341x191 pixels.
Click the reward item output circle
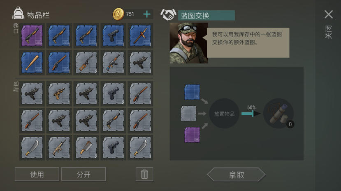(278, 114)
